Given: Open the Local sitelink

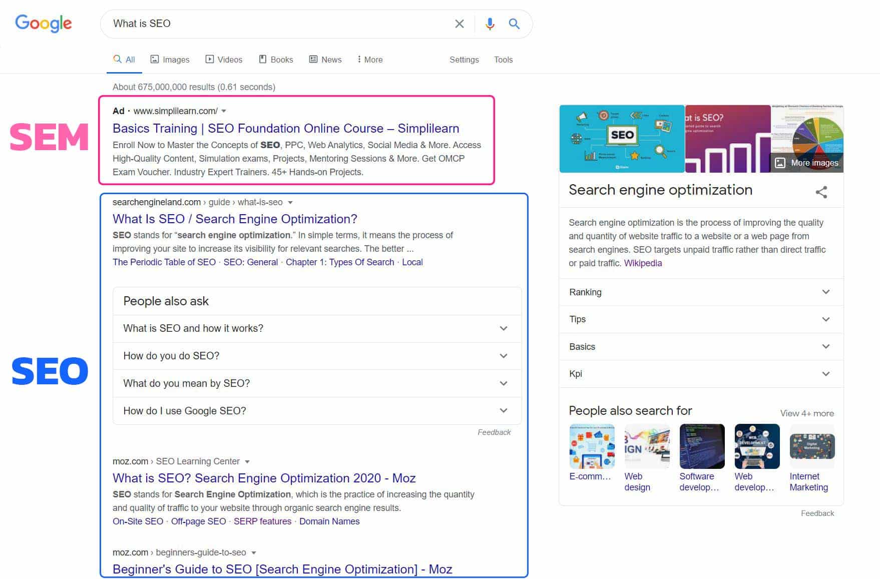Looking at the screenshot, I should tap(412, 262).
